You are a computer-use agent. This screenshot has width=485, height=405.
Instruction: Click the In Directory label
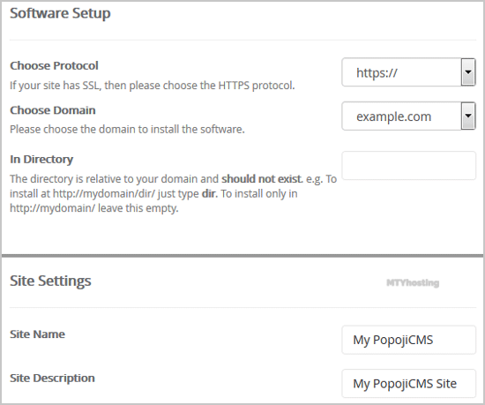point(41,160)
